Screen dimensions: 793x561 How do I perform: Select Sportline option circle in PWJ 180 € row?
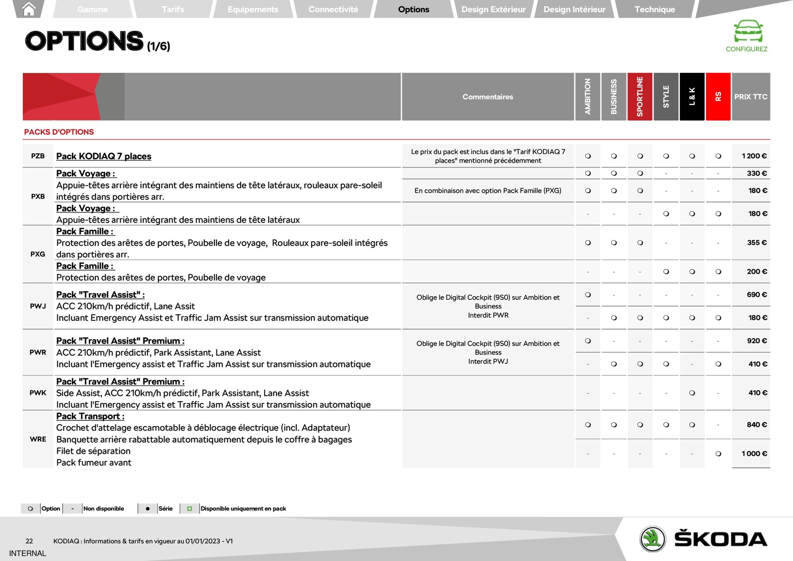(x=640, y=318)
